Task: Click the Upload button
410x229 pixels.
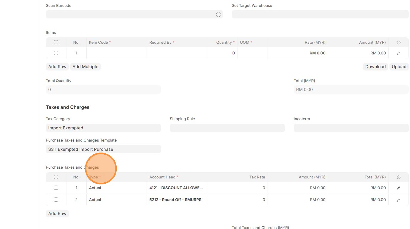Action: (x=399, y=67)
